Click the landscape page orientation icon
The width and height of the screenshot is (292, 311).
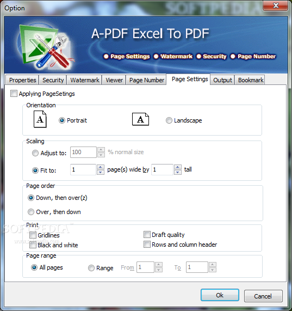(x=140, y=119)
